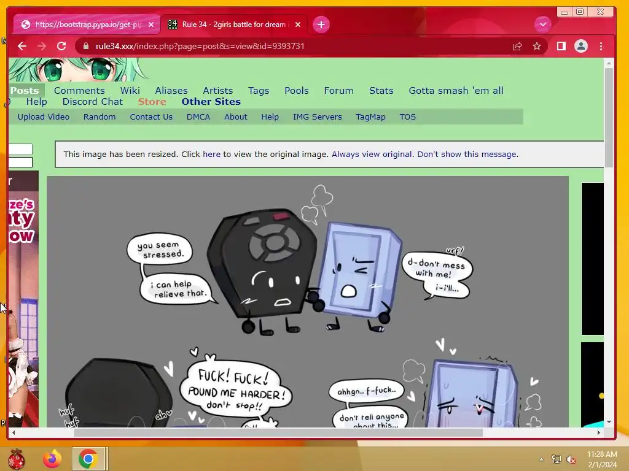The image size is (629, 471).
Task: Open the network icon in system tray
Action: point(557,459)
